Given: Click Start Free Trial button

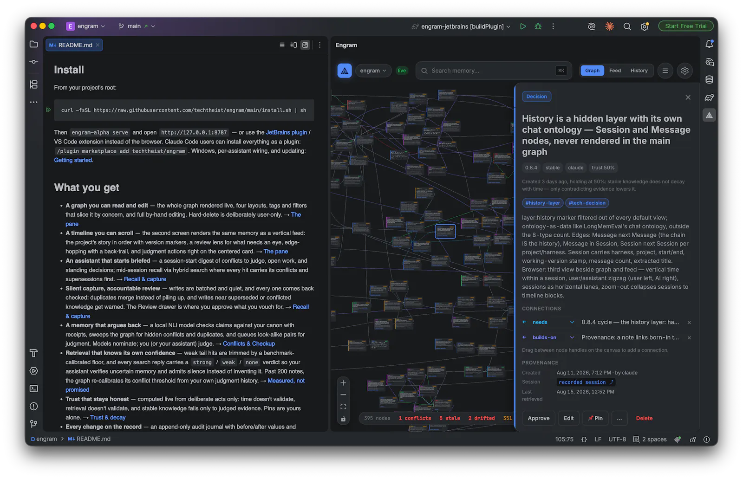Looking at the screenshot, I should (x=685, y=26).
